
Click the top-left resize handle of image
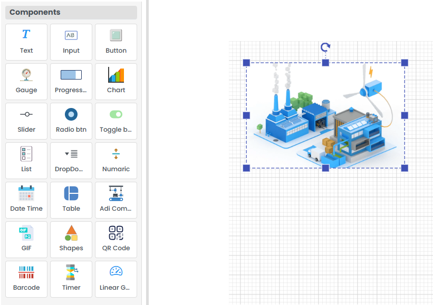pos(246,63)
